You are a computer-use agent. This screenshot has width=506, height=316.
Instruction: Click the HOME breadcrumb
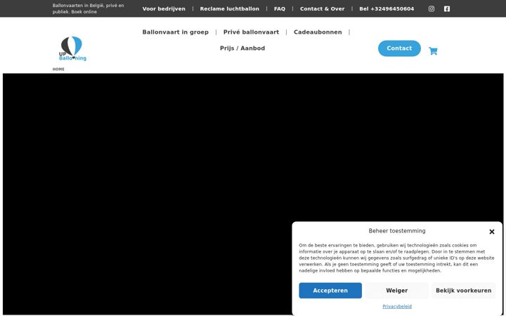(58, 69)
